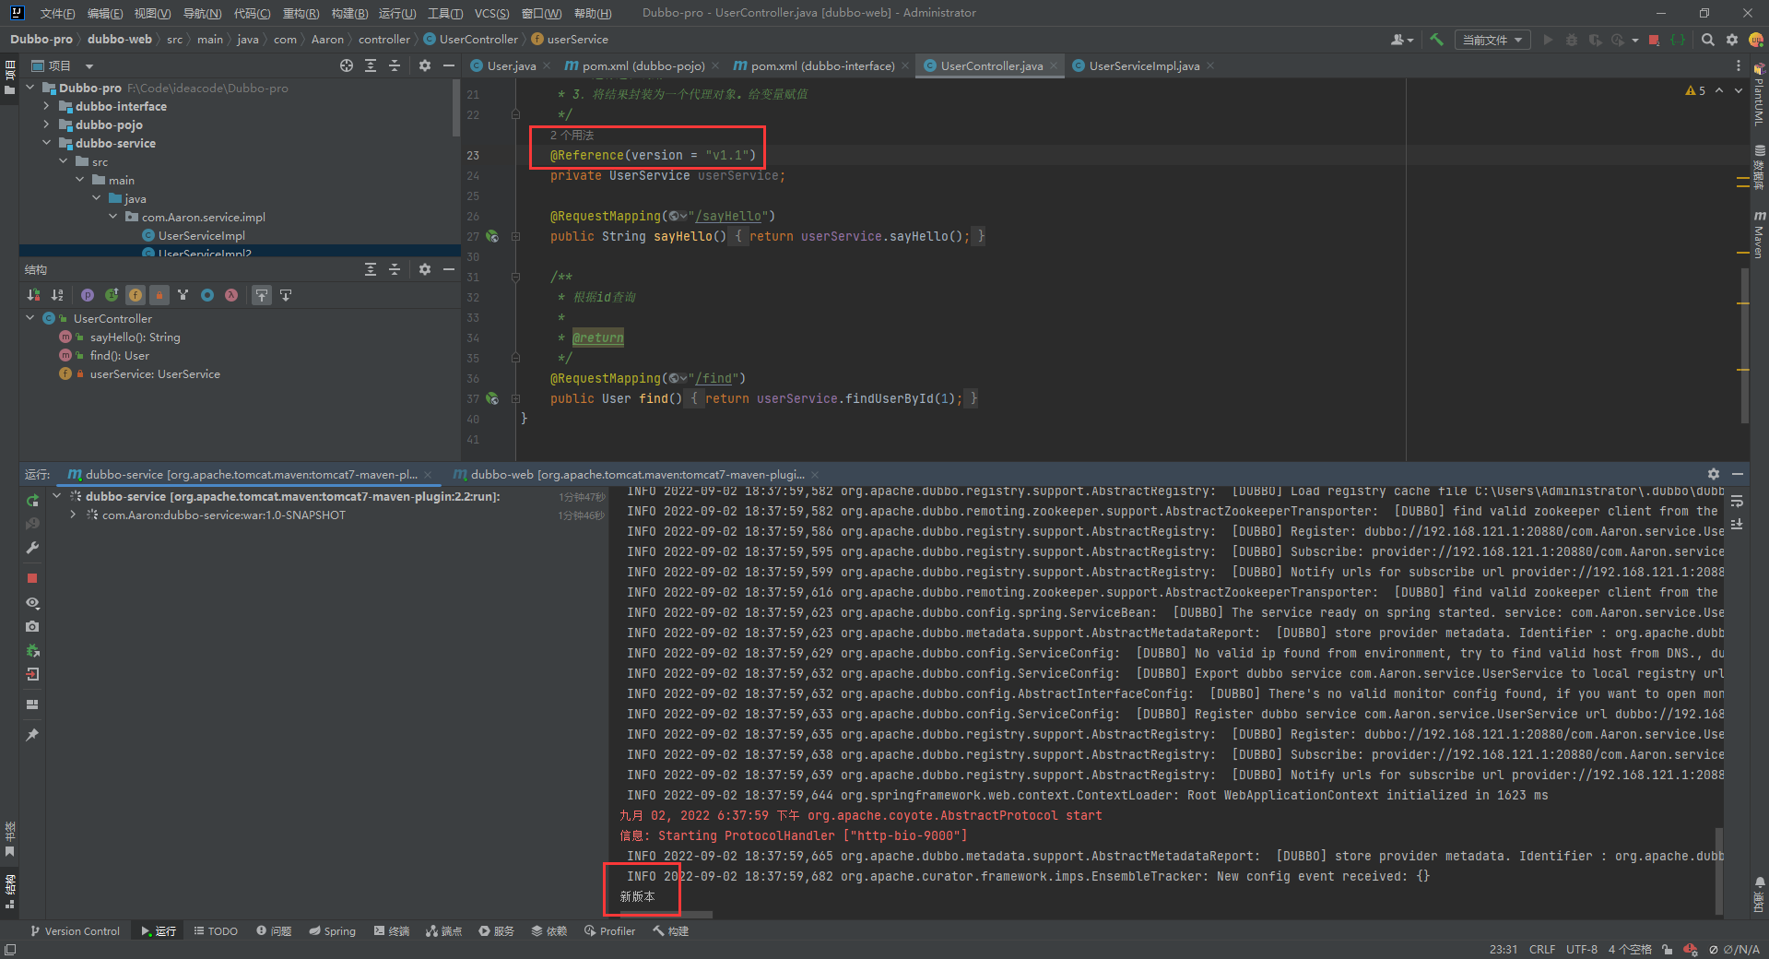Click the green curly-braces icon in the top toolbar
Image resolution: width=1769 pixels, height=959 pixels.
(x=1678, y=40)
